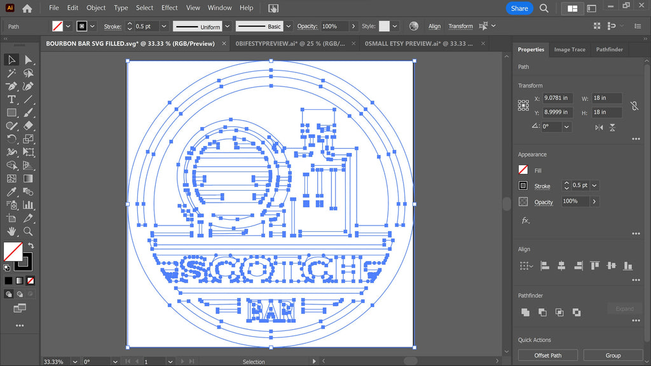The image size is (651, 366).
Task: Select the reference point grid
Action: click(523, 105)
